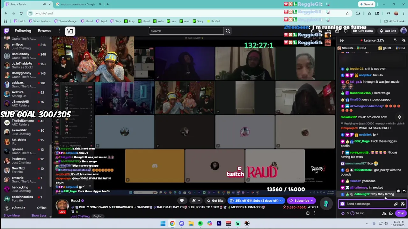This screenshot has height=229, width=408.
Task: Click the Gift Turbo button
Action: coord(363,31)
